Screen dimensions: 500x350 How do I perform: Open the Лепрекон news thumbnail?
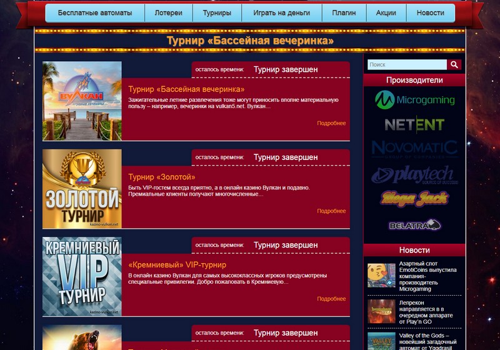(x=381, y=311)
